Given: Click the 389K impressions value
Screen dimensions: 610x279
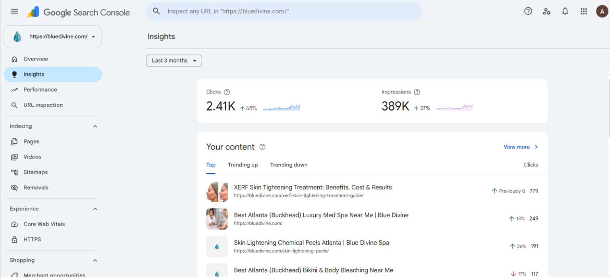Looking at the screenshot, I should coord(395,107).
